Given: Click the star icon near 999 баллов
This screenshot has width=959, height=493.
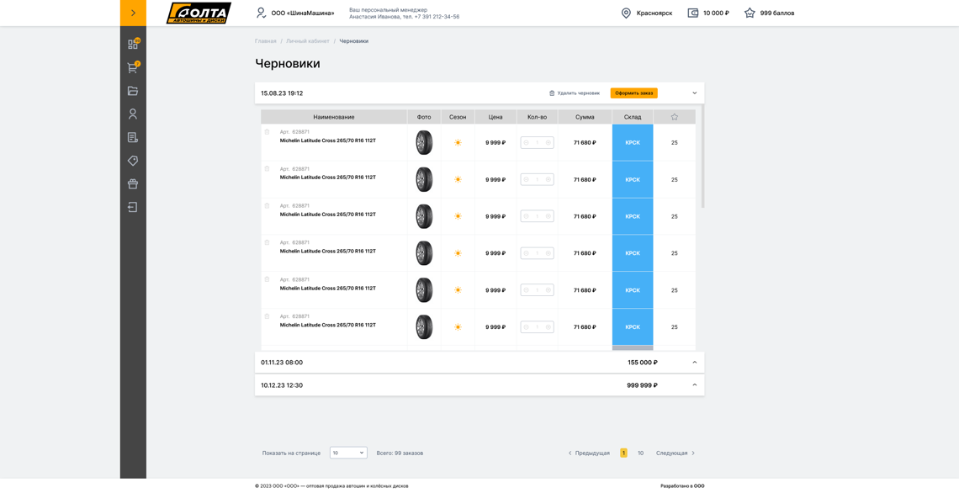Looking at the screenshot, I should [x=750, y=13].
